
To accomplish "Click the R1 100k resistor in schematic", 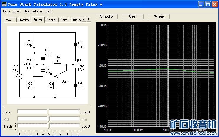I will pyautogui.click(x=34, y=44).
